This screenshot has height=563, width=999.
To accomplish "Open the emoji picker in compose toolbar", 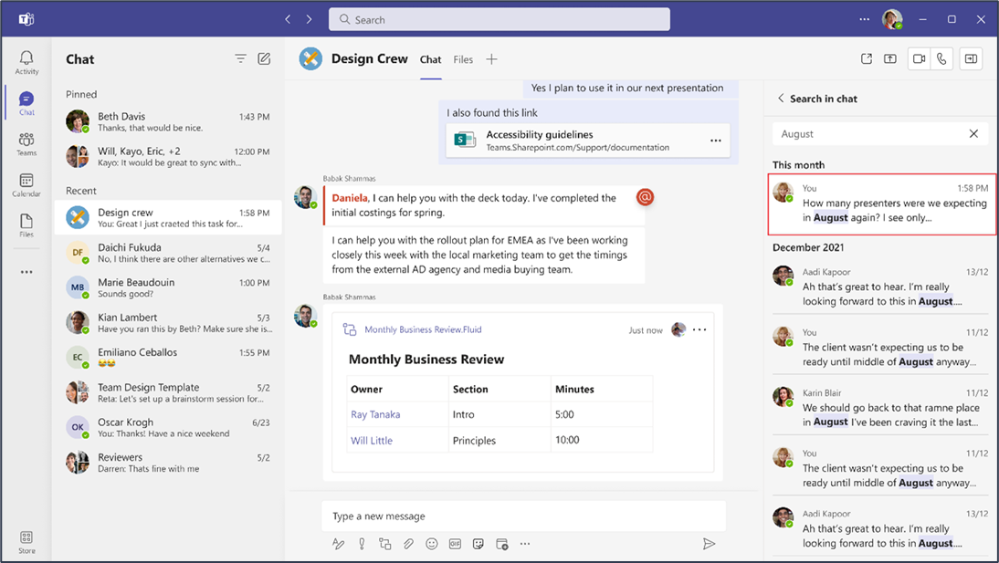I will pos(431,544).
